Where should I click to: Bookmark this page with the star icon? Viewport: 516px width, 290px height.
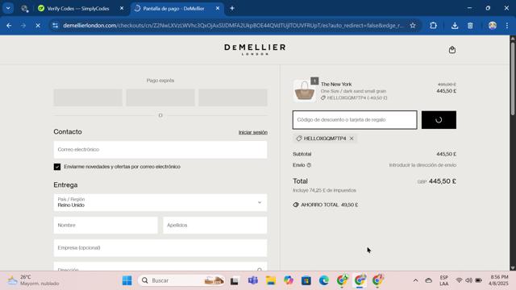pos(412,25)
